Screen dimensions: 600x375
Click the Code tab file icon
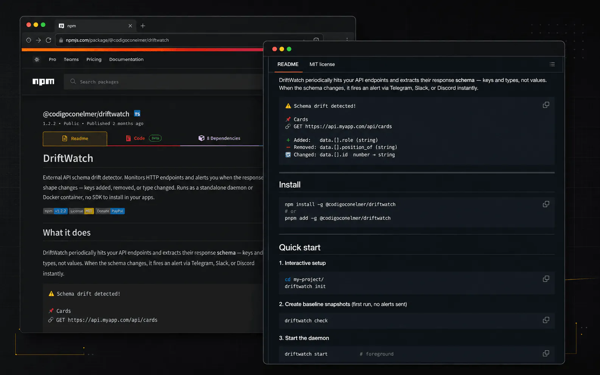[x=128, y=138]
